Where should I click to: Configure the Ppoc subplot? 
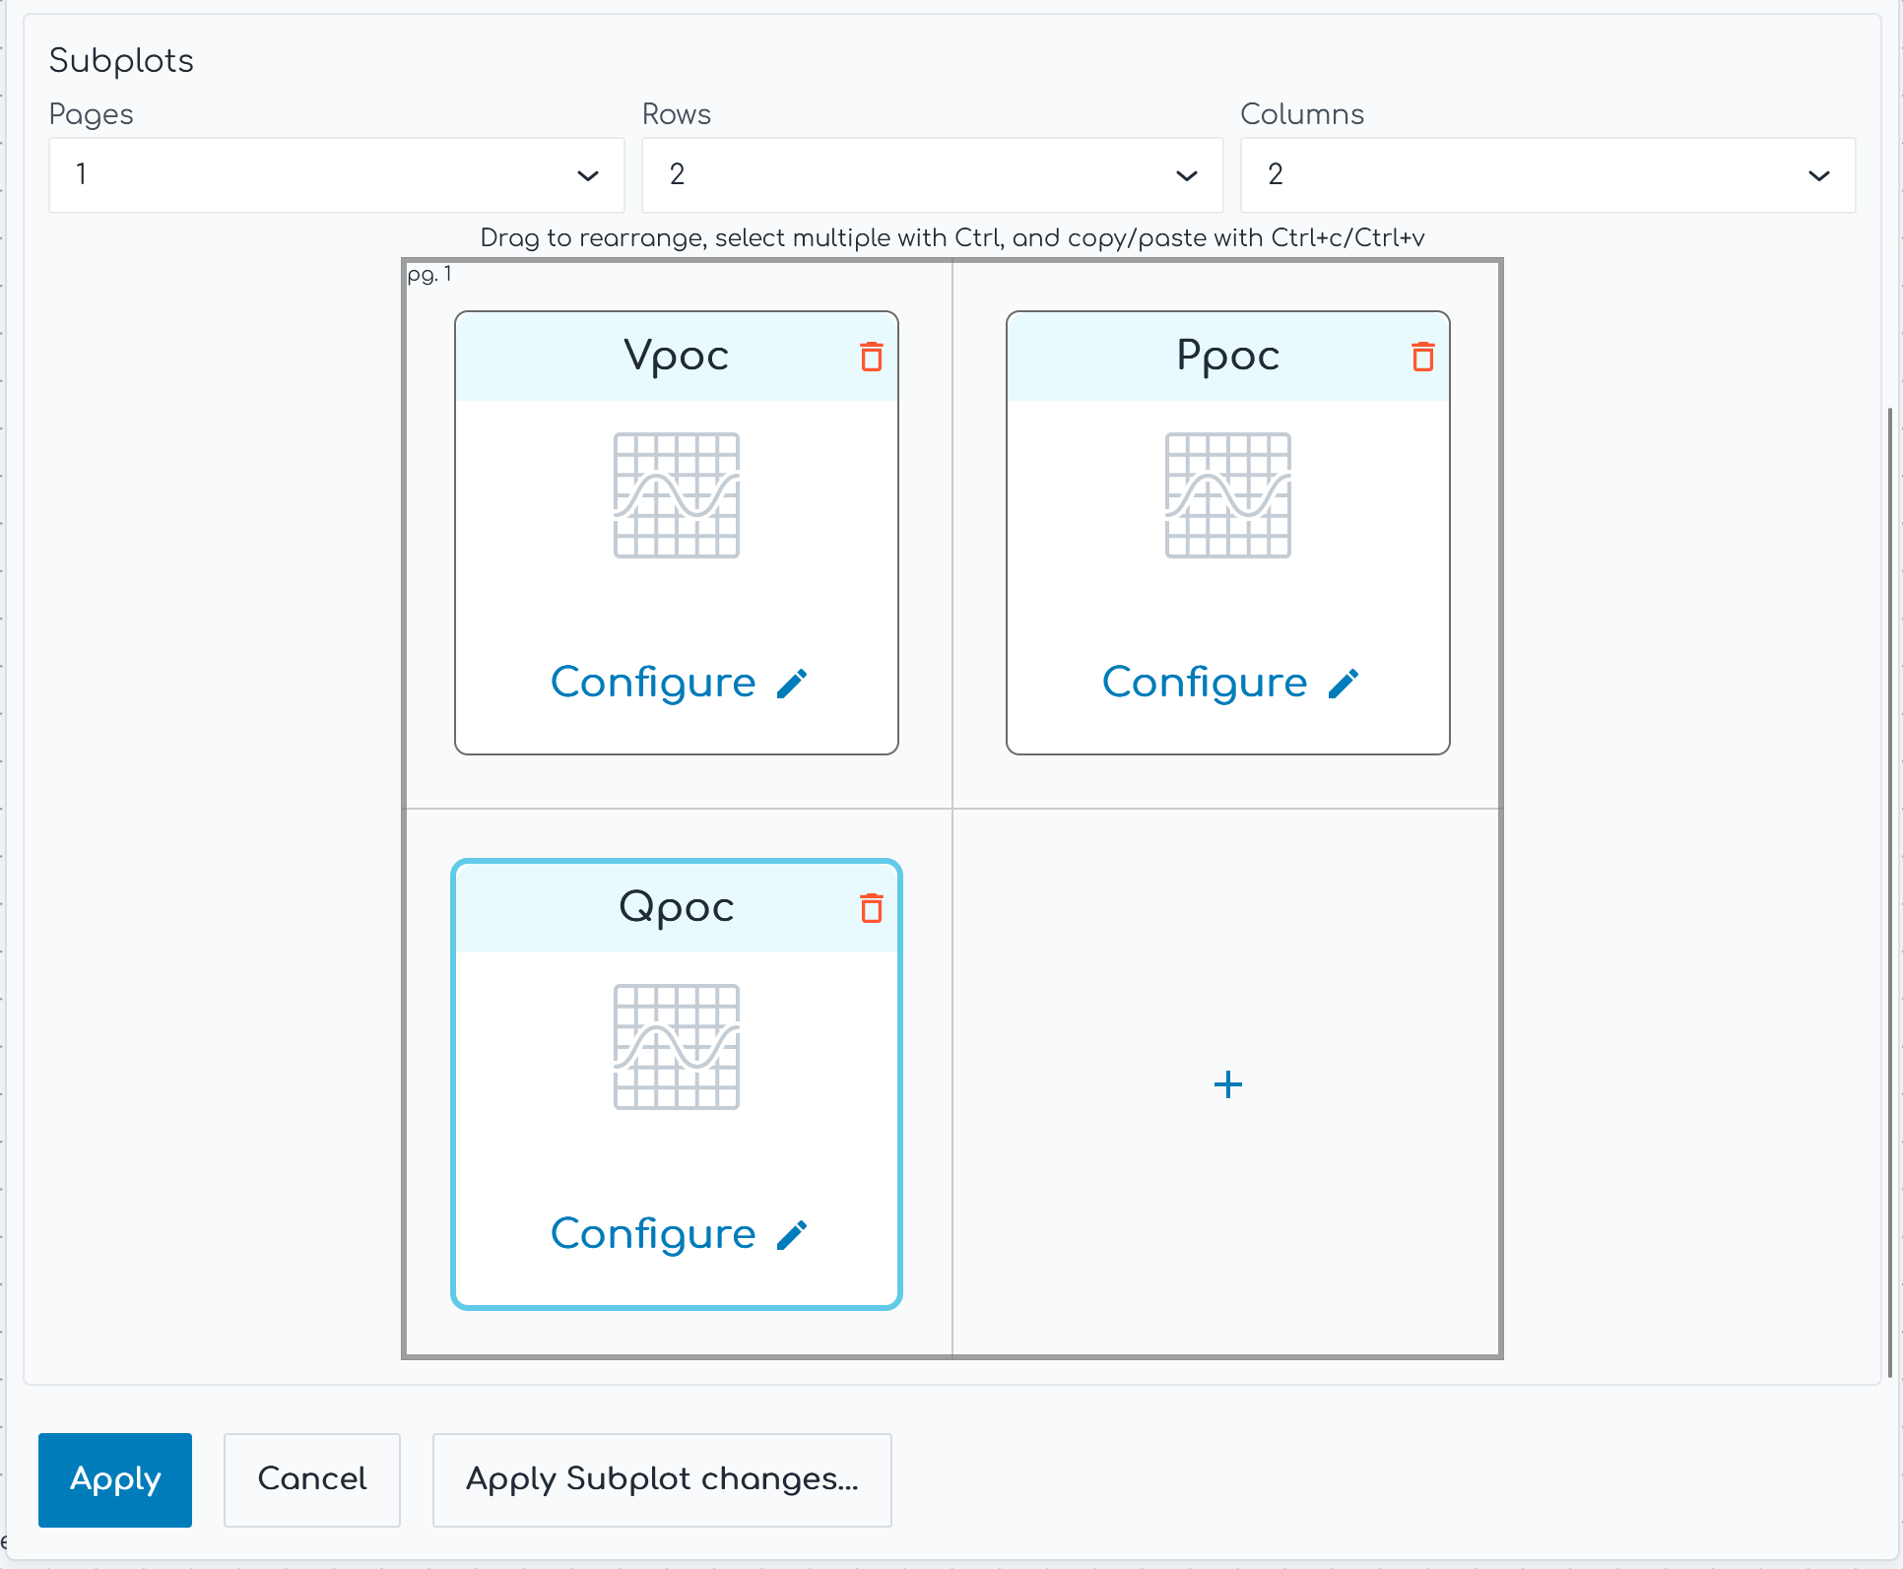click(1231, 681)
